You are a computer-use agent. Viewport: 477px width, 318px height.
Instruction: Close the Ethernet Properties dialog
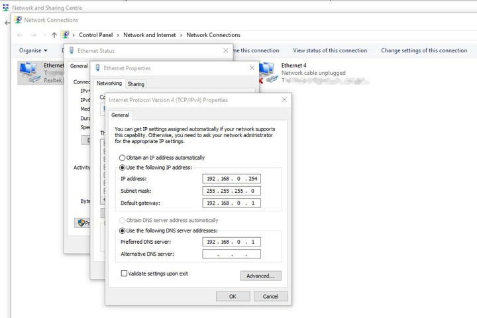pos(252,68)
